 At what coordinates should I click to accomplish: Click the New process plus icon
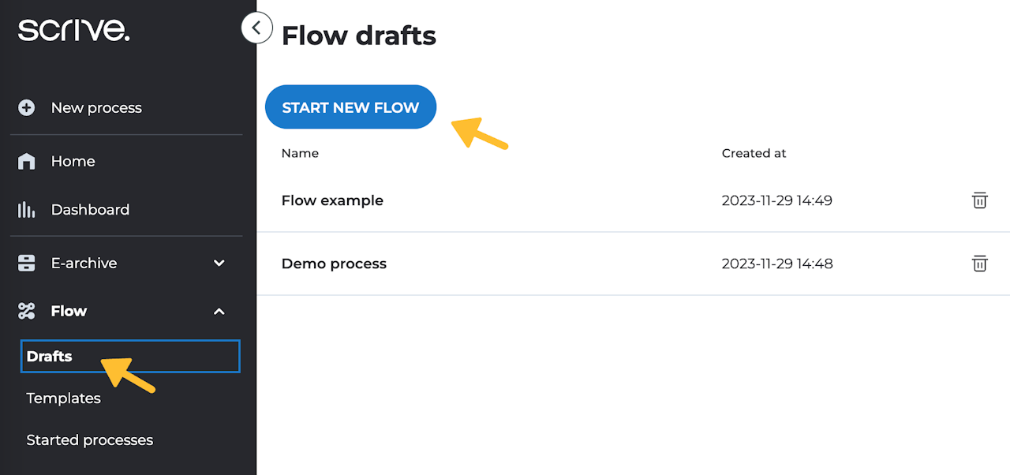point(27,108)
